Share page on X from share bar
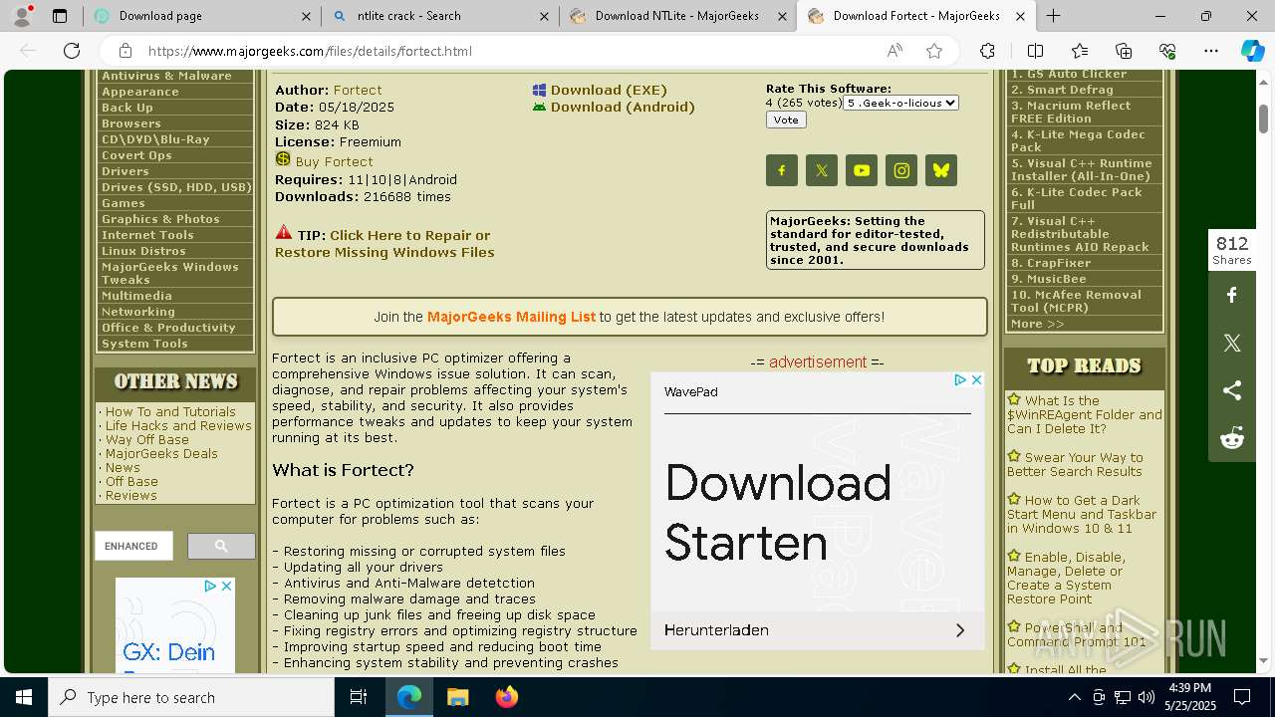The image size is (1275, 717). (x=1232, y=343)
